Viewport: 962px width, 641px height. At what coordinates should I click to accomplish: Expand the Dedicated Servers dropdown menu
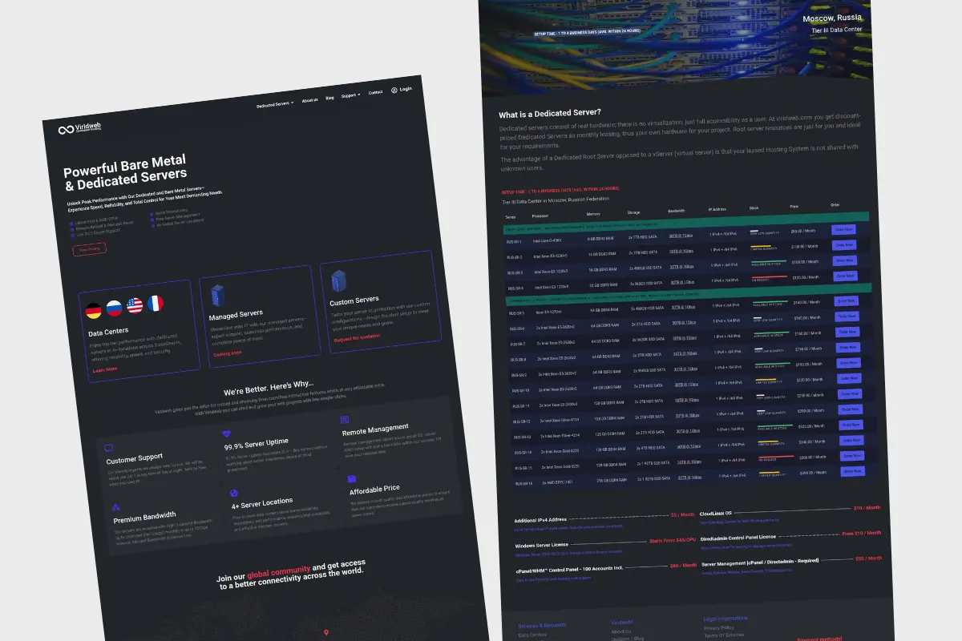[275, 103]
